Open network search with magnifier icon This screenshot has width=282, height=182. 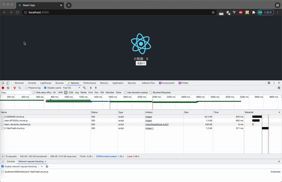pos(20,88)
